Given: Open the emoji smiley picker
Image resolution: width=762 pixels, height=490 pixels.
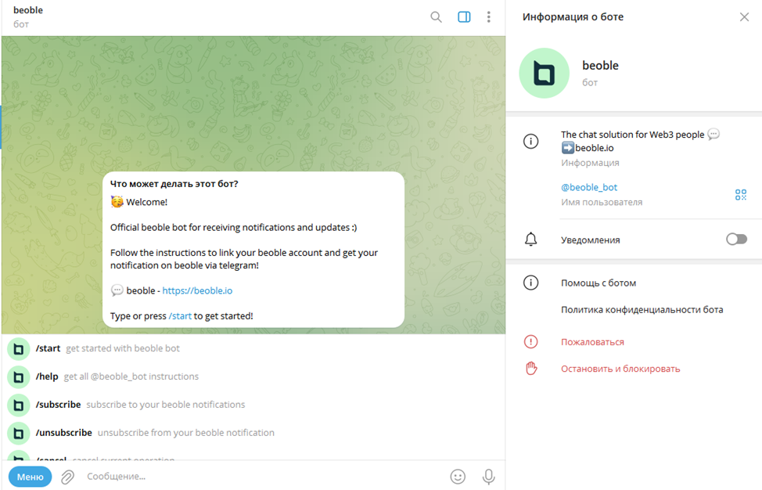Looking at the screenshot, I should point(458,477).
